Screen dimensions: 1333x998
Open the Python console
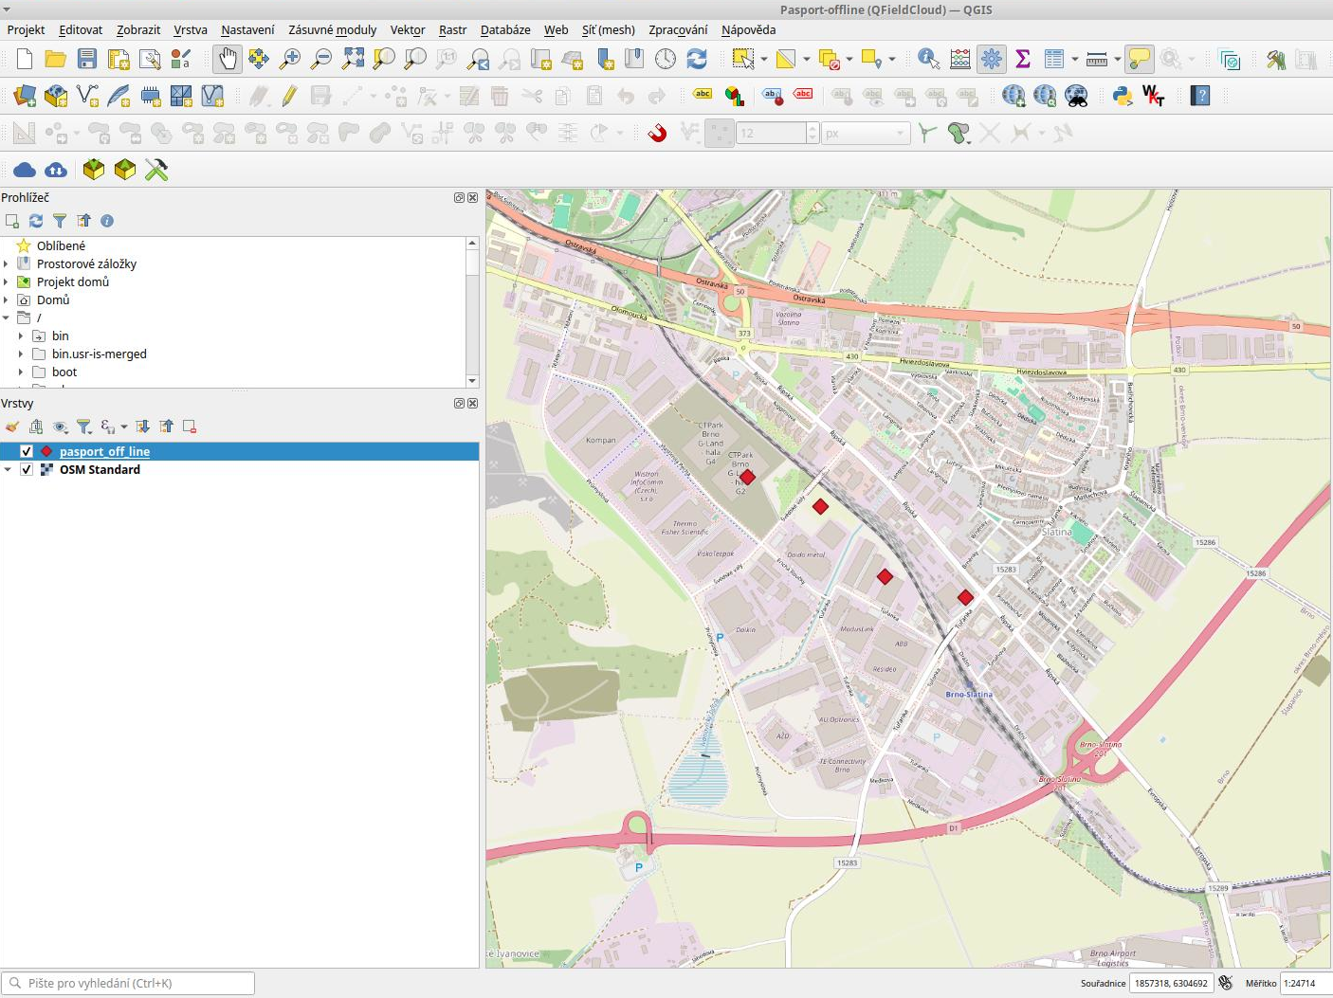(x=1123, y=96)
